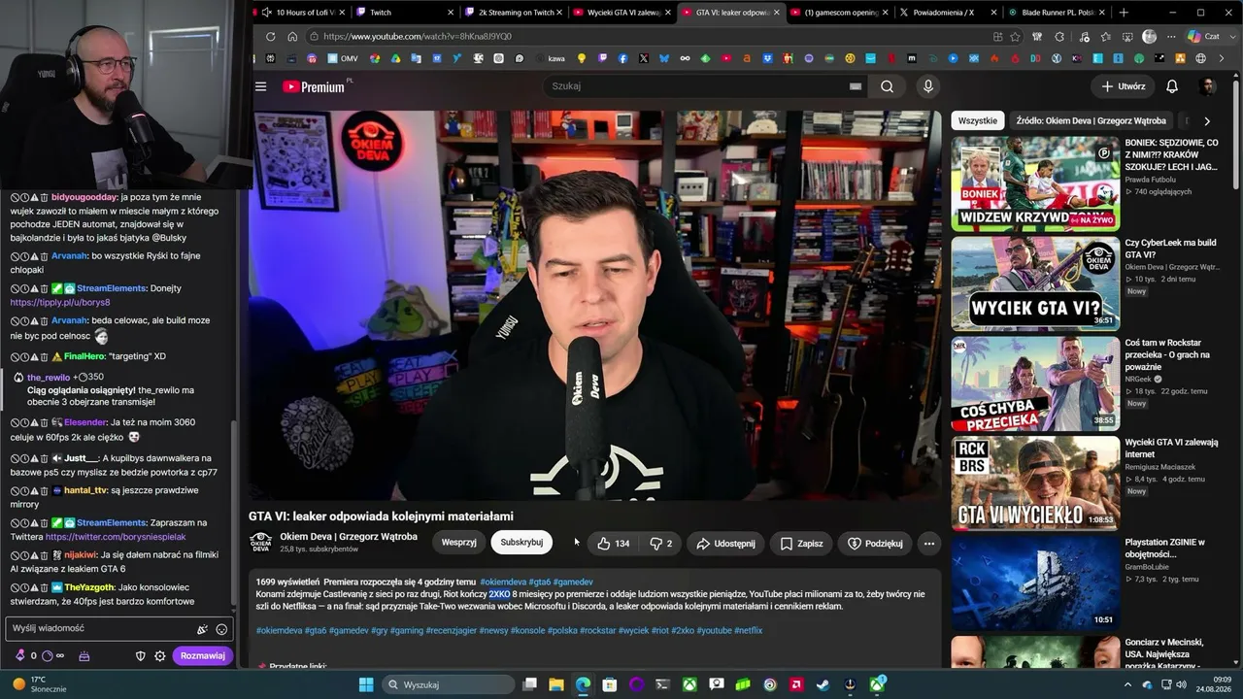Click the #netflix hashtag in description

pos(748,631)
